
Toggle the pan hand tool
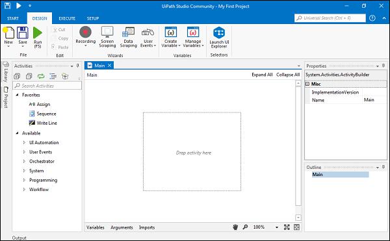pos(235,227)
